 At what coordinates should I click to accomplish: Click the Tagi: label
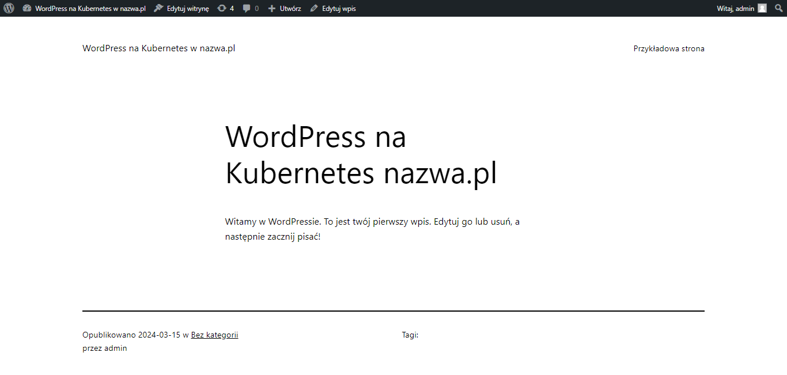410,335
